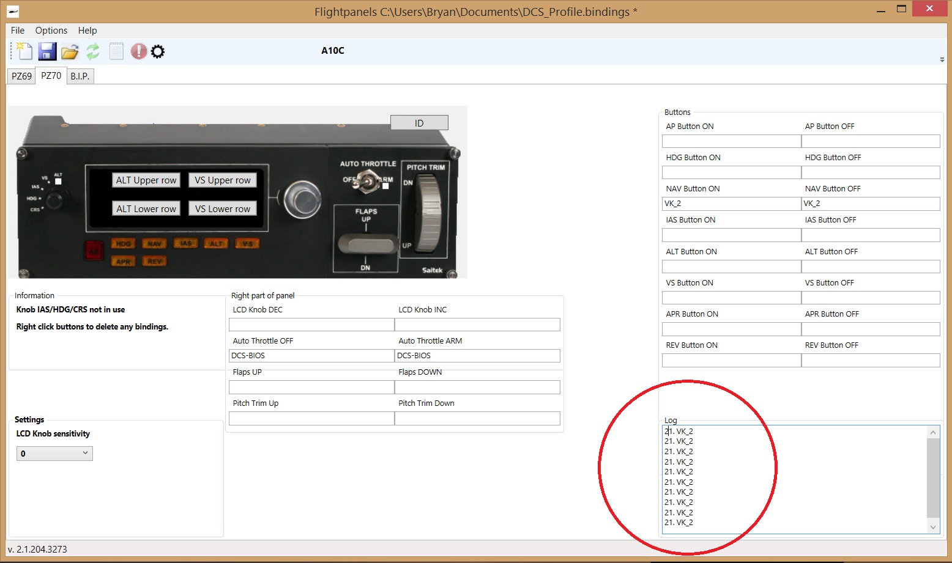
Task: Open the LCD Knob sensitivity dropdown
Action: point(54,454)
